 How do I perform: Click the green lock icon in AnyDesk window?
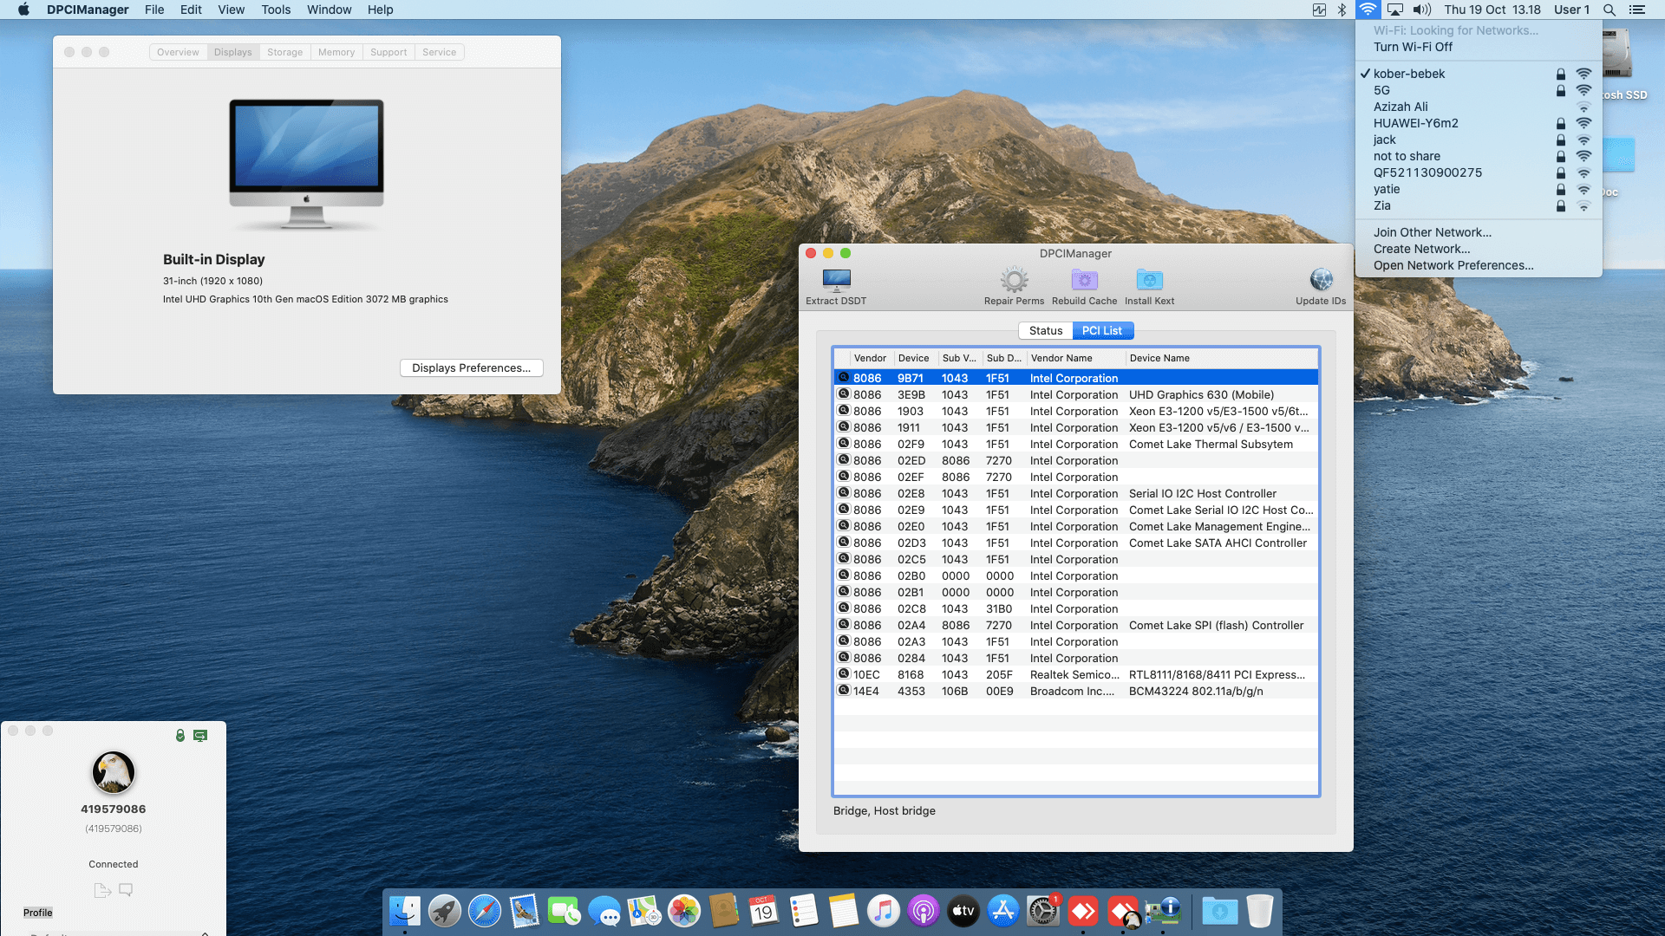pos(180,735)
